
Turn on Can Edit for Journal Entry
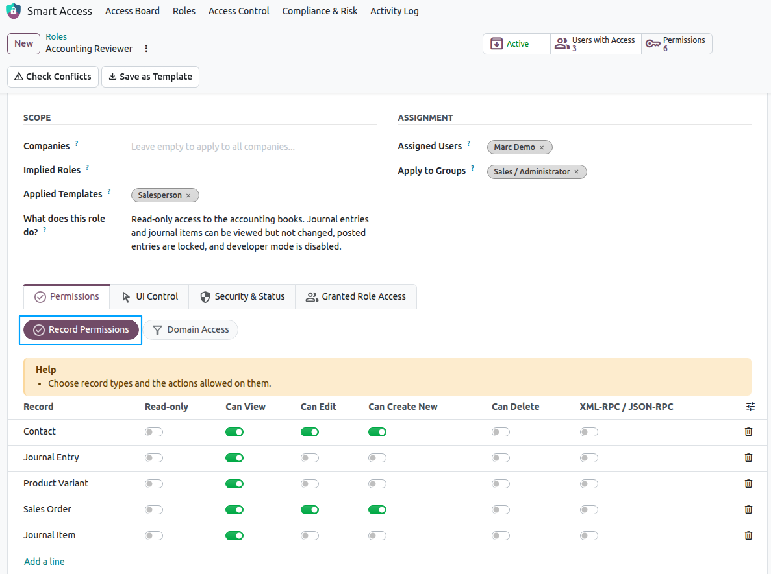pyautogui.click(x=310, y=458)
